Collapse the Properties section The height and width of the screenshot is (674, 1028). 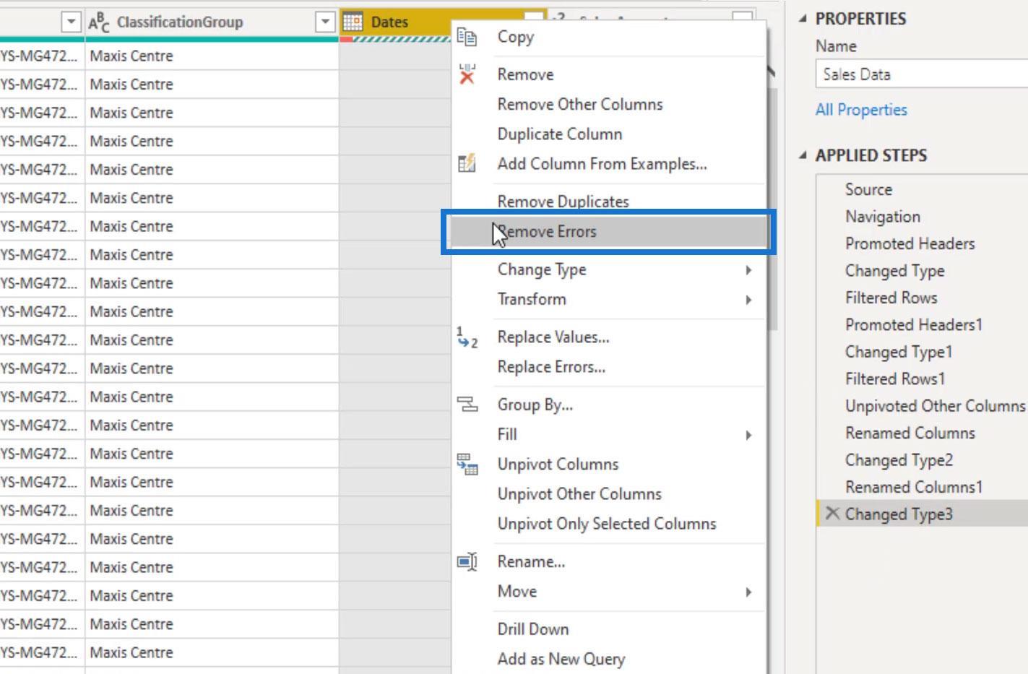pyautogui.click(x=803, y=19)
